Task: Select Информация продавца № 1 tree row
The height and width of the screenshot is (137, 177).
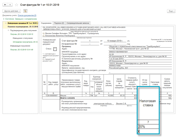Action: click(x=23, y=23)
